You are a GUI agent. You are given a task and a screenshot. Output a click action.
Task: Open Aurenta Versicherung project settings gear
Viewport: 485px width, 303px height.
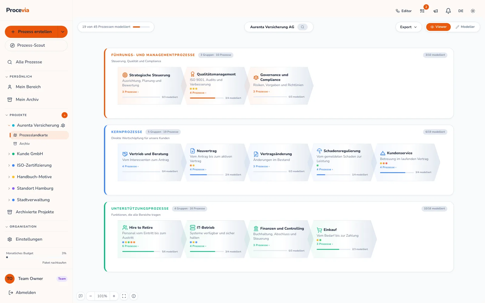(x=63, y=125)
